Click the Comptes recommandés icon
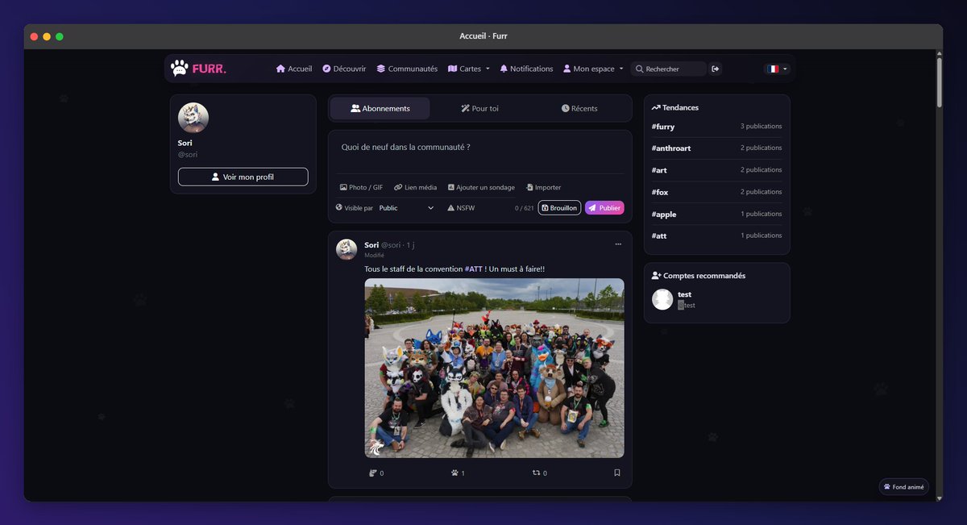Viewport: 967px width, 525px height. [657, 276]
